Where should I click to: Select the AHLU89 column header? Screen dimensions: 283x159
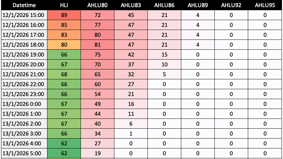[198, 5]
